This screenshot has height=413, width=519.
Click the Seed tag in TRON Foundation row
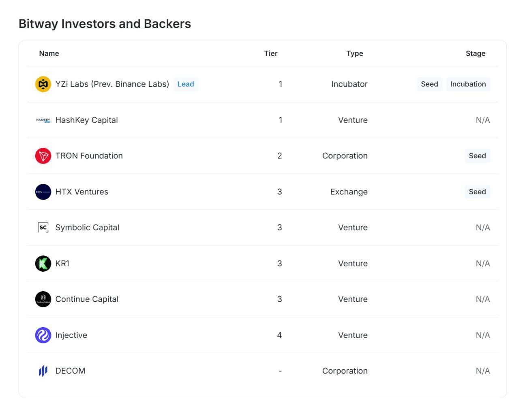[477, 156]
